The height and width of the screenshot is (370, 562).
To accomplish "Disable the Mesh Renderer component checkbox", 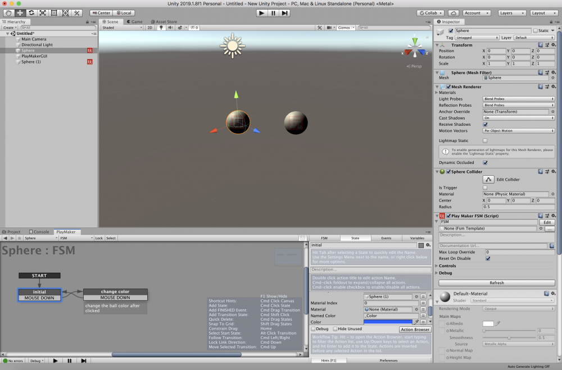I will click(x=448, y=86).
